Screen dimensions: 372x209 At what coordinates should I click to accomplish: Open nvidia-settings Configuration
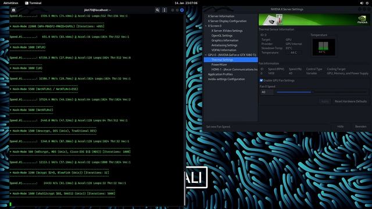[226, 79]
